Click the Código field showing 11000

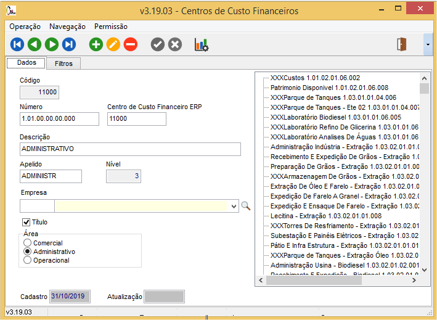tap(39, 92)
